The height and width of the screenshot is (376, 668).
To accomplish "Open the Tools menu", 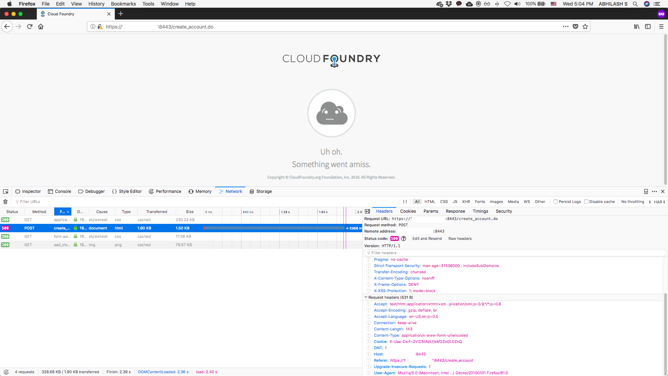I will click(x=148, y=4).
